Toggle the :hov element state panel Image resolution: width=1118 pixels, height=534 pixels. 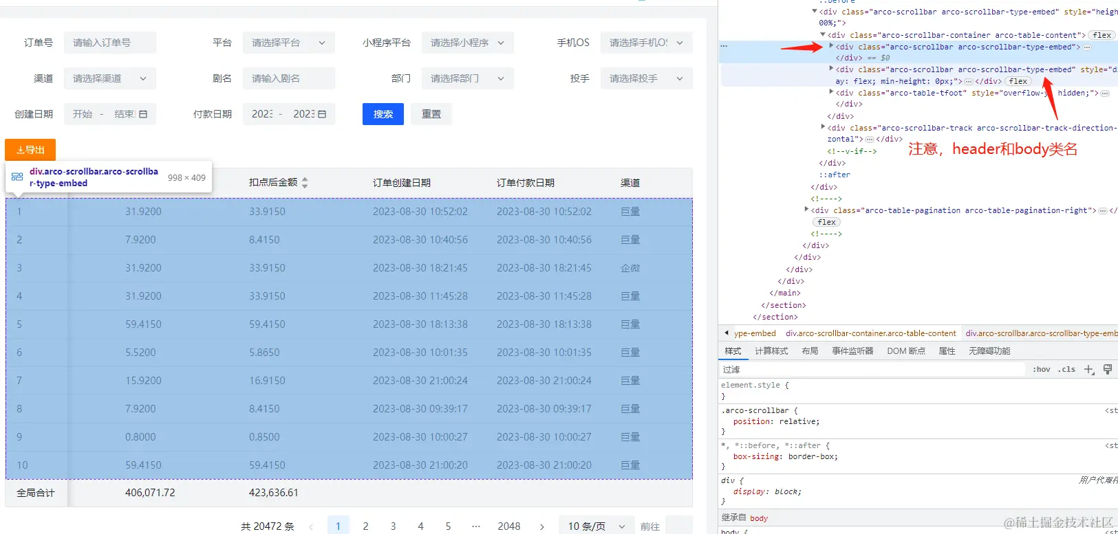(x=1042, y=370)
